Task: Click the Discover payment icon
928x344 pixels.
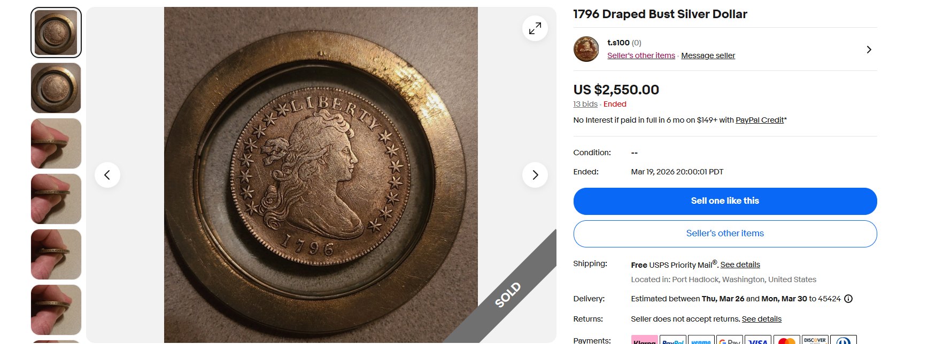Action: (x=814, y=340)
